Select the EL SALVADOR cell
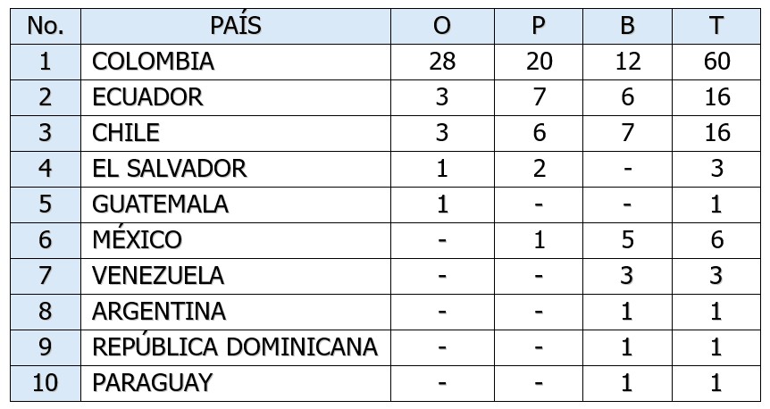This screenshot has height=409, width=770. pyautogui.click(x=170, y=169)
